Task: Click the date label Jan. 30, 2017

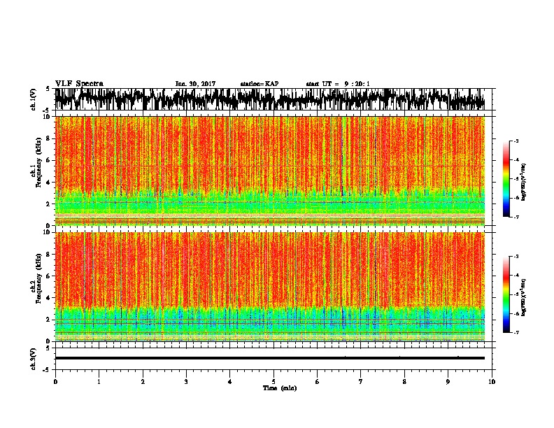Action: (195, 84)
